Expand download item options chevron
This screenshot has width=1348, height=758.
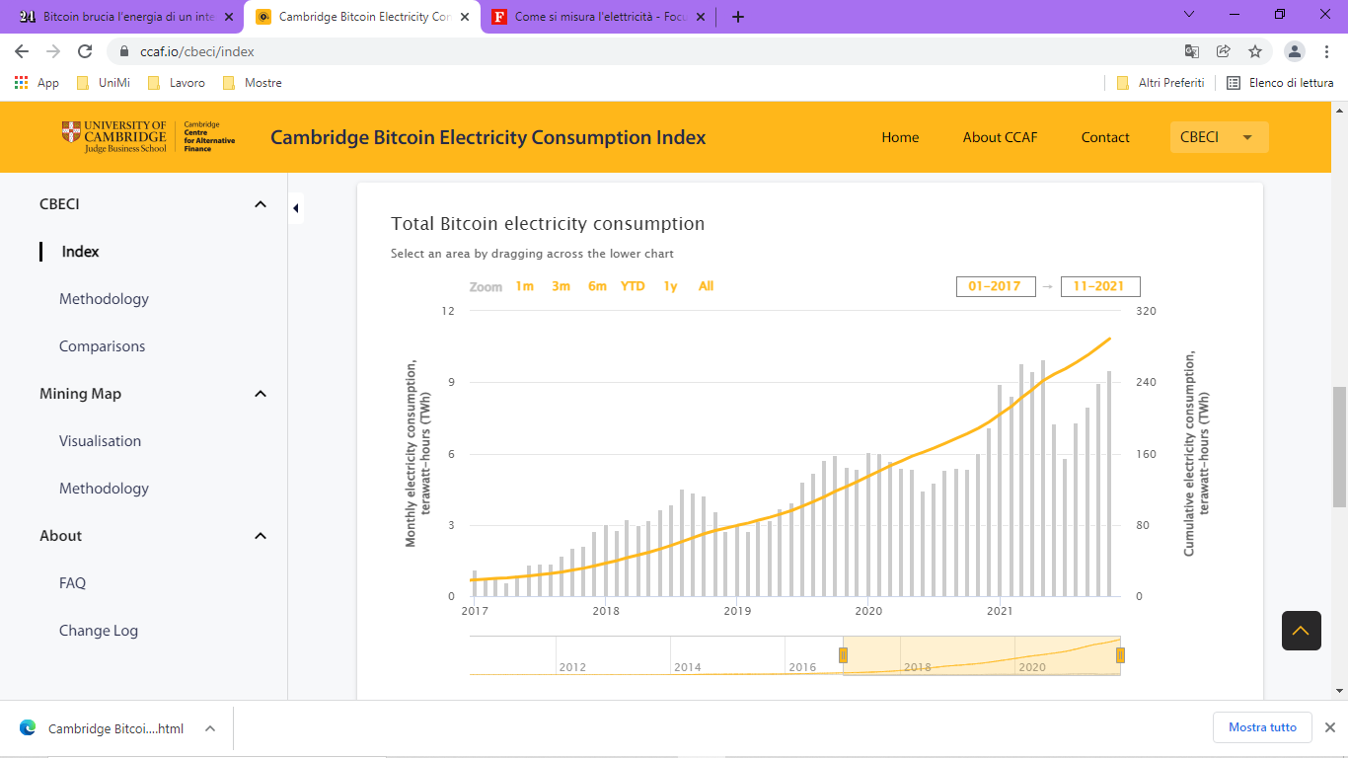[x=209, y=728]
